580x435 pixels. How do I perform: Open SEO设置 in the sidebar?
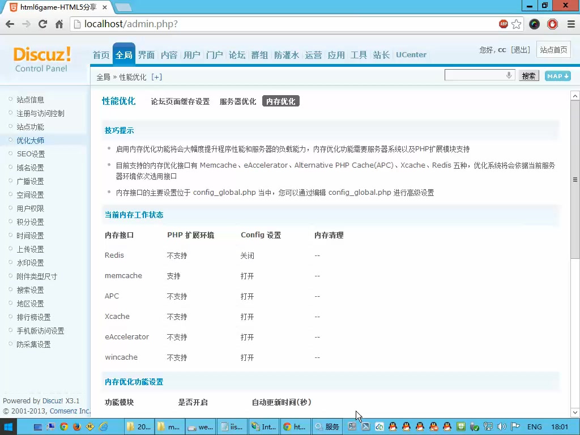(x=31, y=154)
